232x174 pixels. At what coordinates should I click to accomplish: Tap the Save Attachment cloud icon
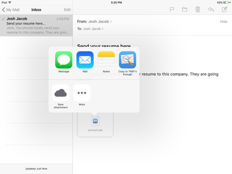(x=60, y=93)
